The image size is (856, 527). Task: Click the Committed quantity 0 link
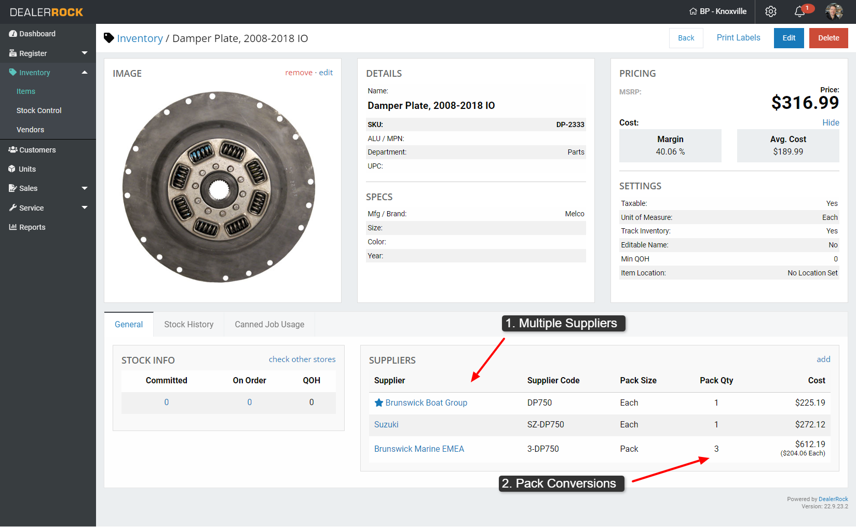pyautogui.click(x=167, y=402)
